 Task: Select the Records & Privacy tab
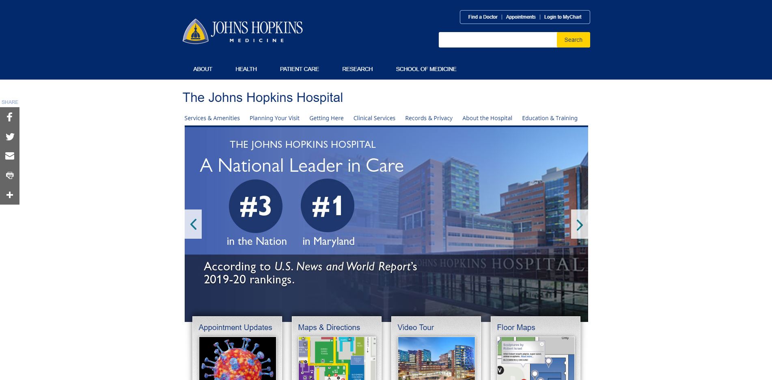429,118
